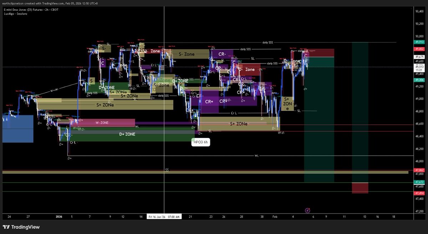428x234 pixels.
Task: Click the 47,672 green price tag
Action: coord(419,182)
